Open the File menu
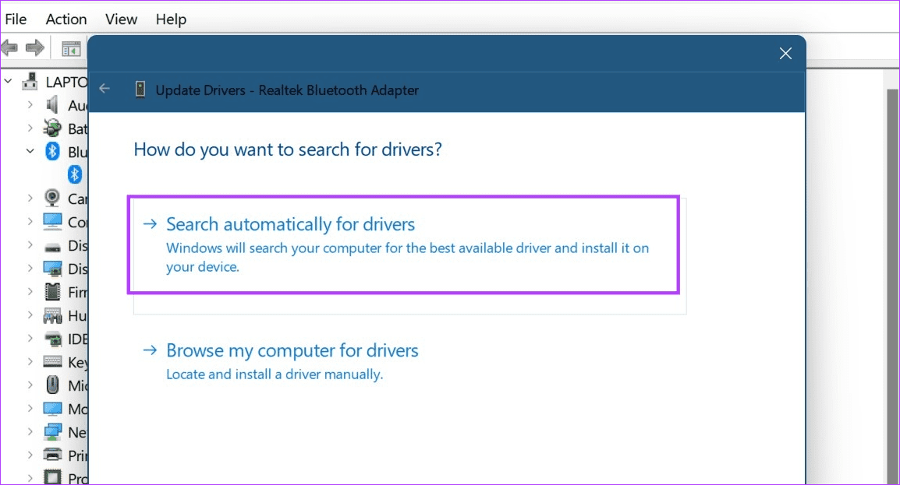900x485 pixels. pos(16,19)
